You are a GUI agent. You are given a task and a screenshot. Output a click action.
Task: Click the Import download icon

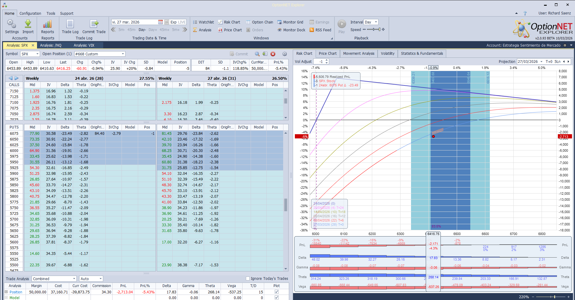pyautogui.click(x=28, y=24)
